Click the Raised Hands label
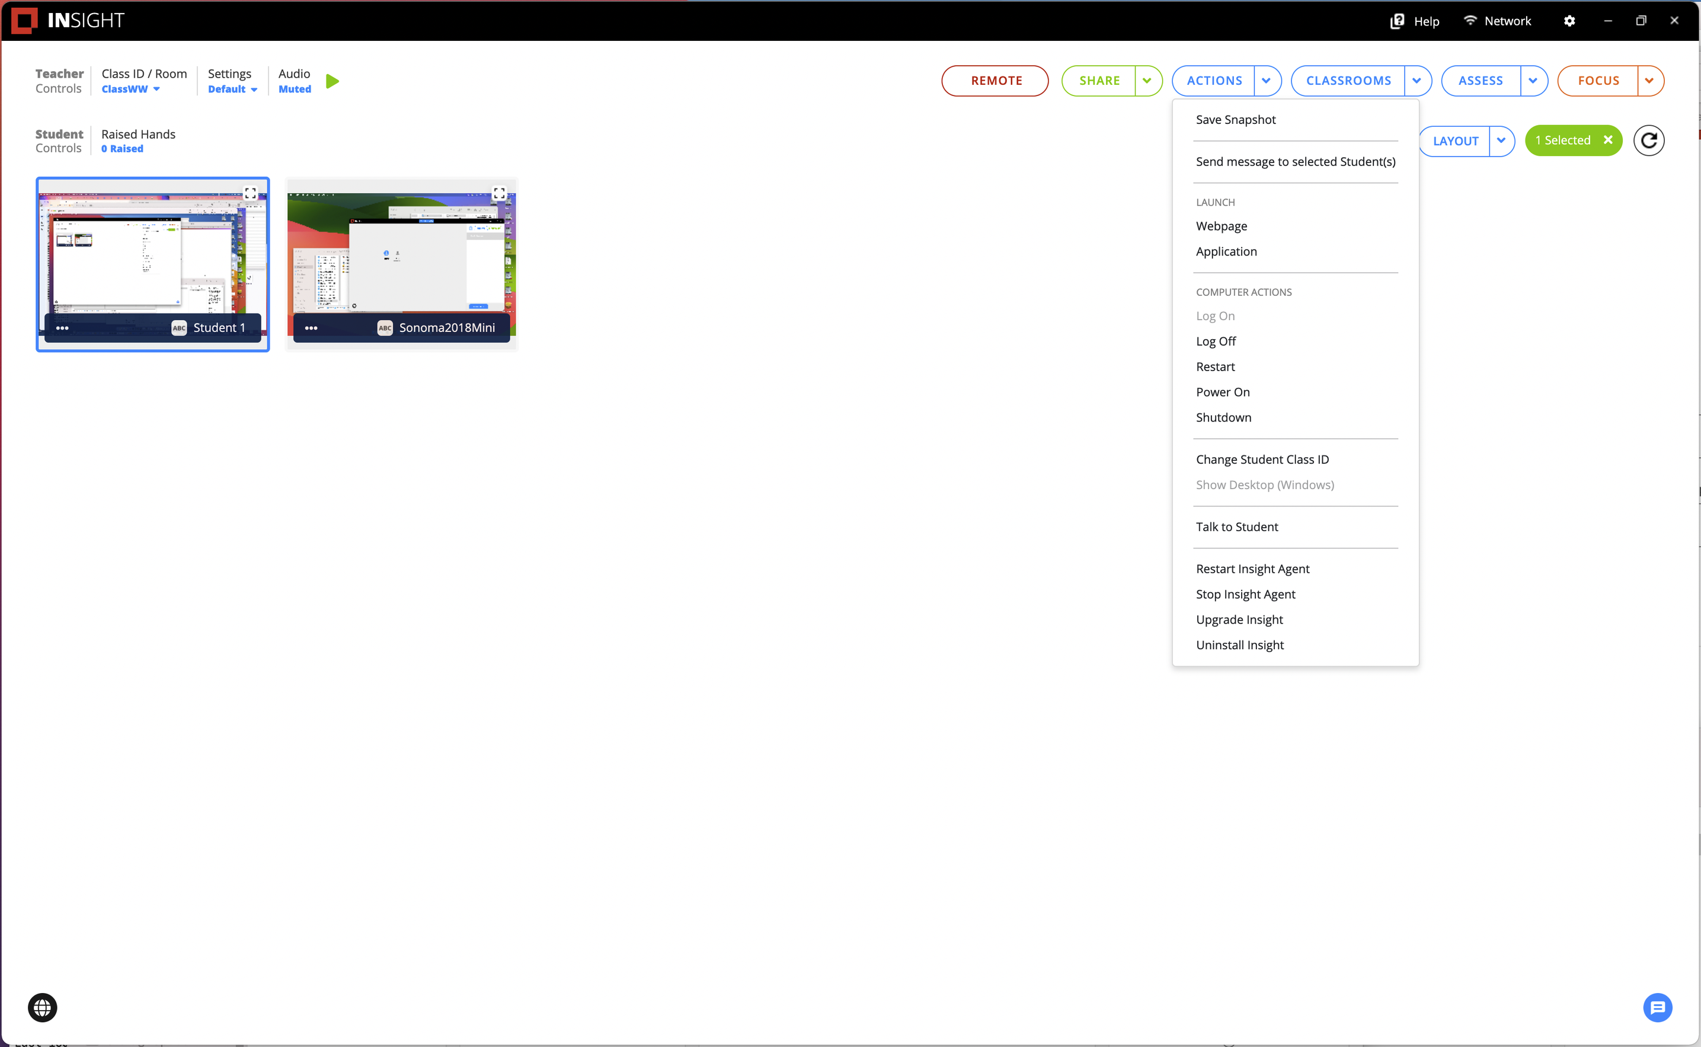 (x=139, y=133)
